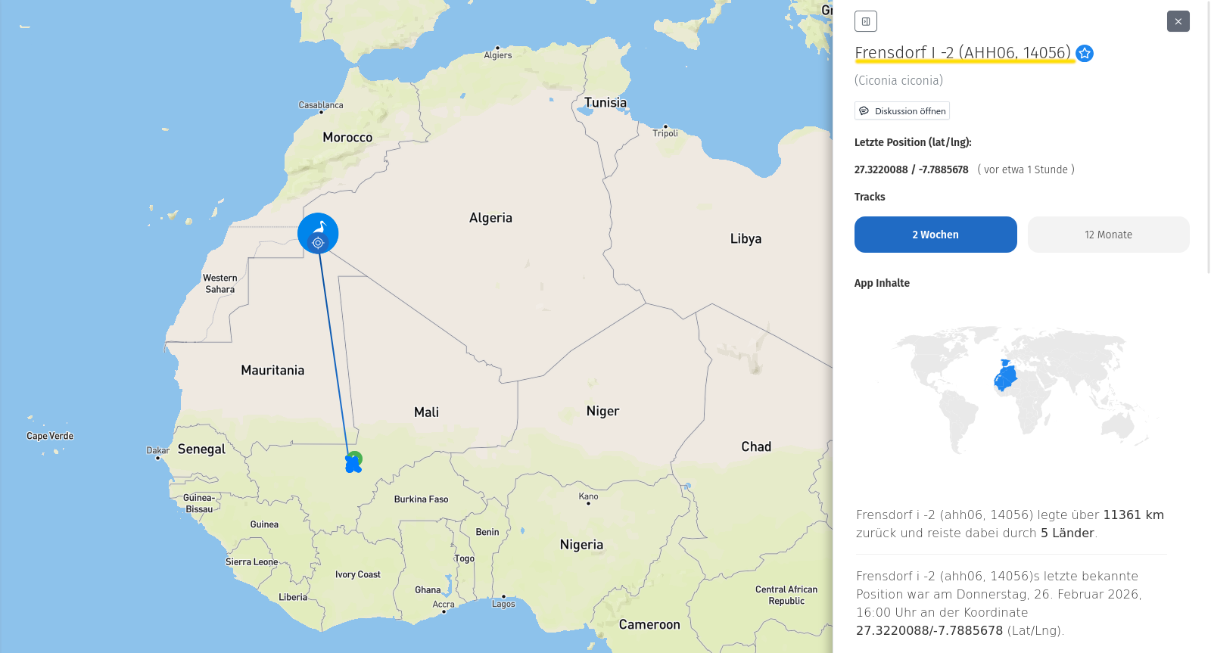This screenshot has height=653, width=1211.
Task: Click the green track start marker in Mali
Action: pyautogui.click(x=356, y=457)
